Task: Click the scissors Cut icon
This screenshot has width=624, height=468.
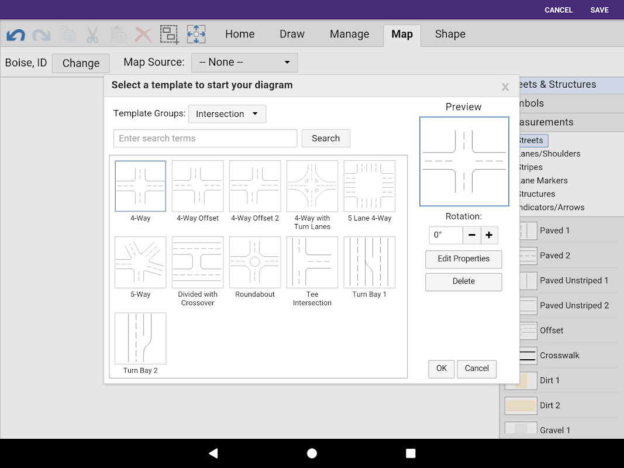Action: pos(92,35)
